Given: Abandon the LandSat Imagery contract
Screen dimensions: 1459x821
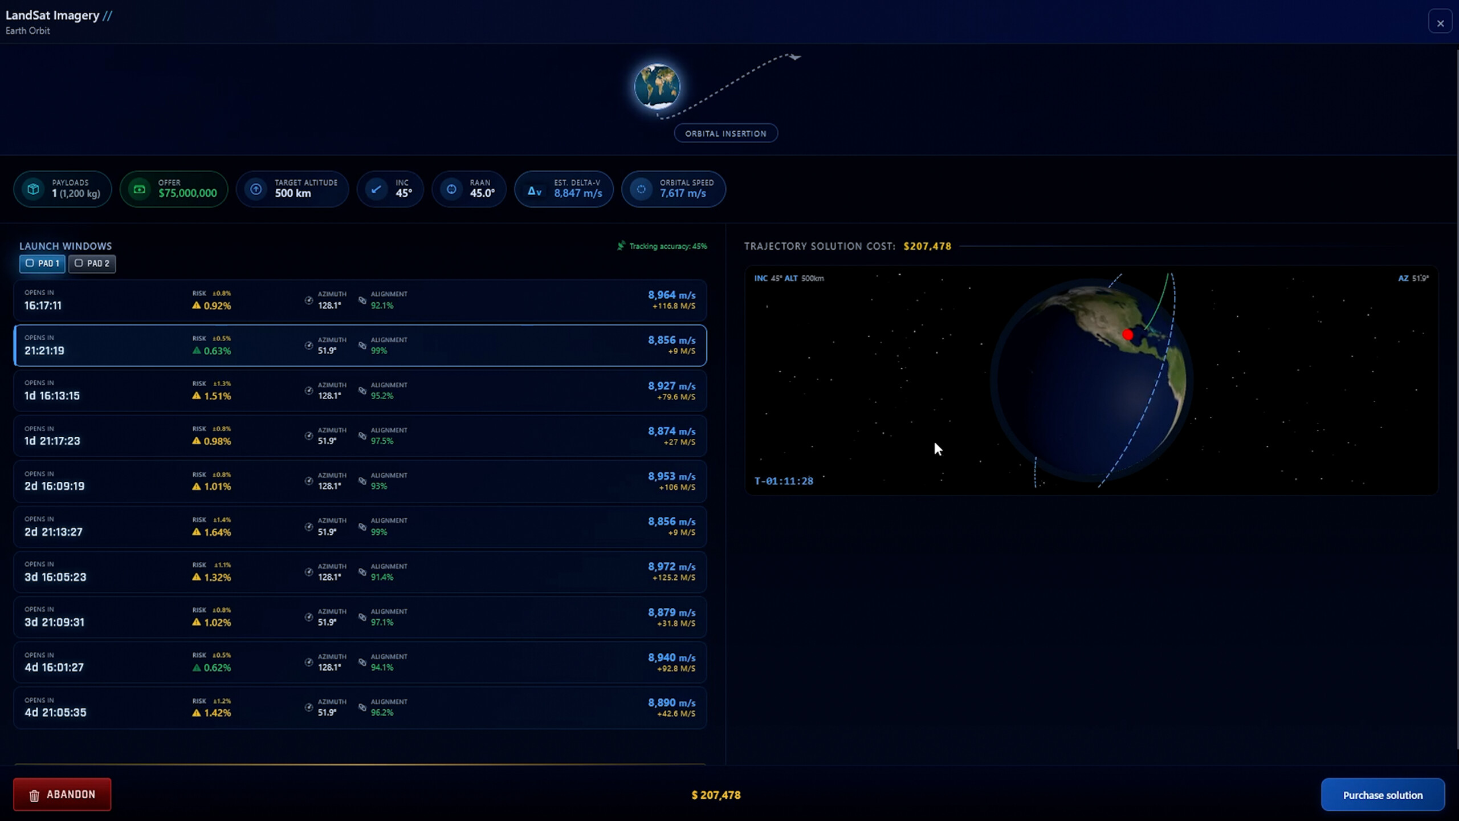Looking at the screenshot, I should tap(62, 794).
